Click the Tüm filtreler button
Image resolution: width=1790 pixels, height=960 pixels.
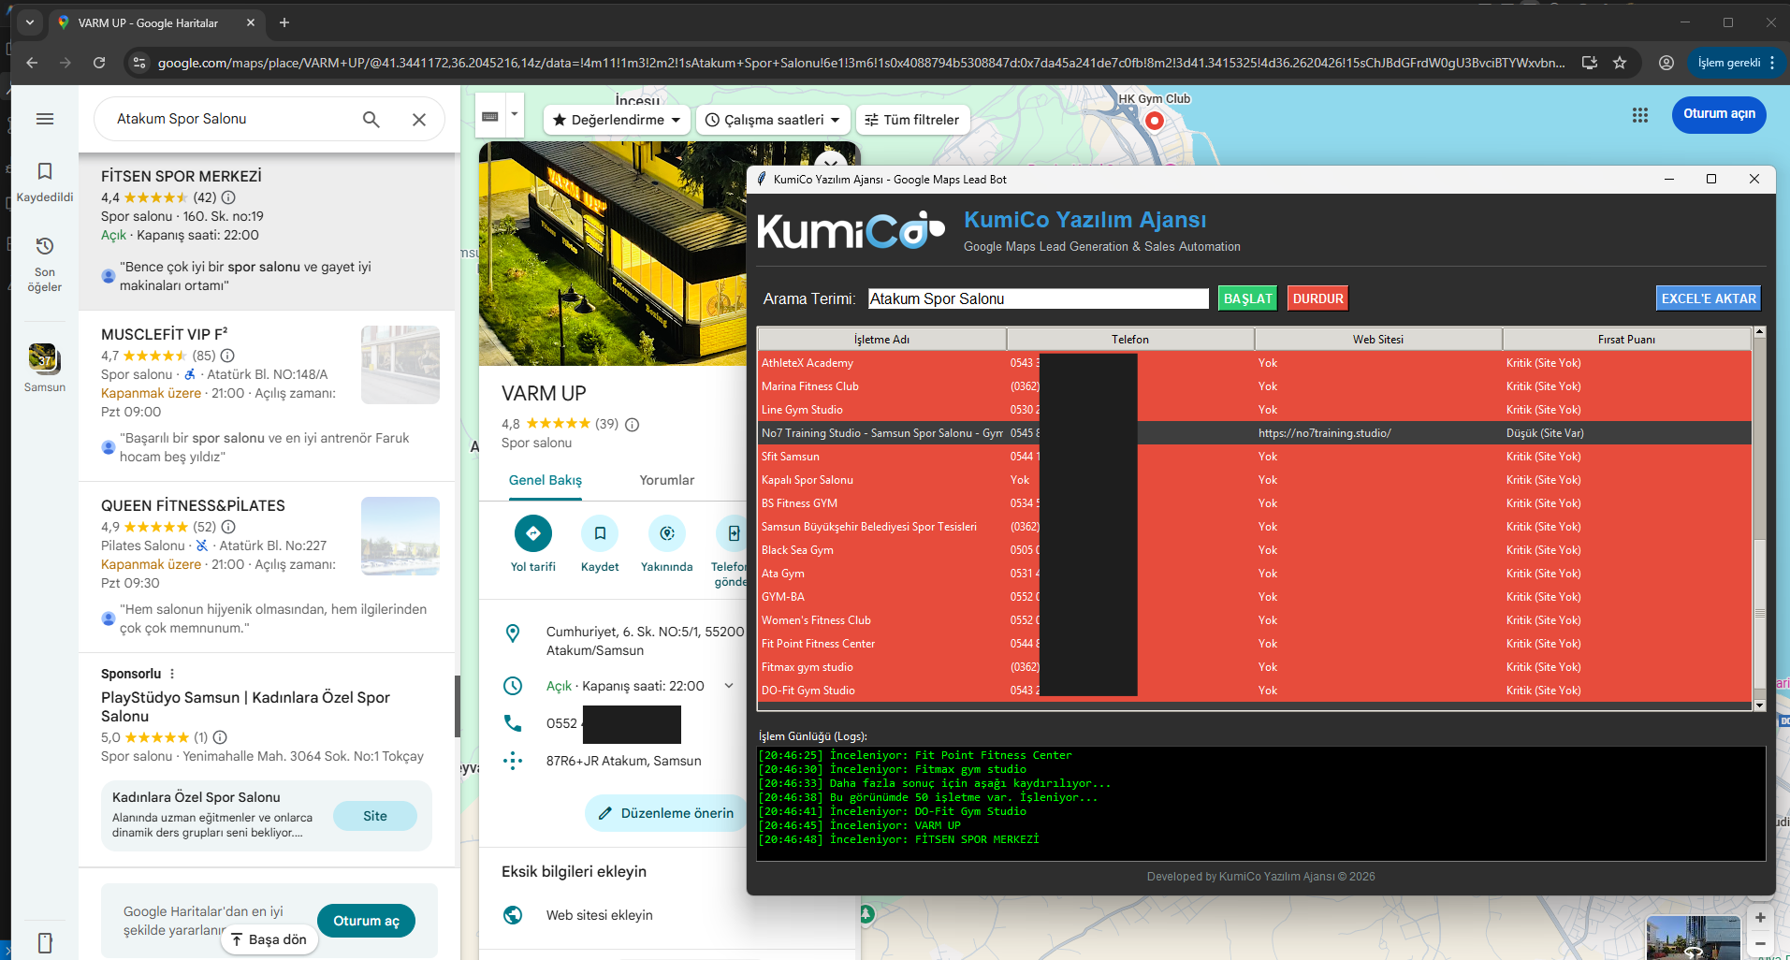point(912,120)
